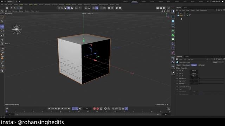Open the Character menu
This screenshot has height=126, width=225.
pyautogui.click(x=55, y=5)
